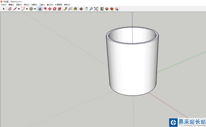This screenshot has width=206, height=127.
Task: Open the 帮助(H) menu
Action: tap(67, 5)
